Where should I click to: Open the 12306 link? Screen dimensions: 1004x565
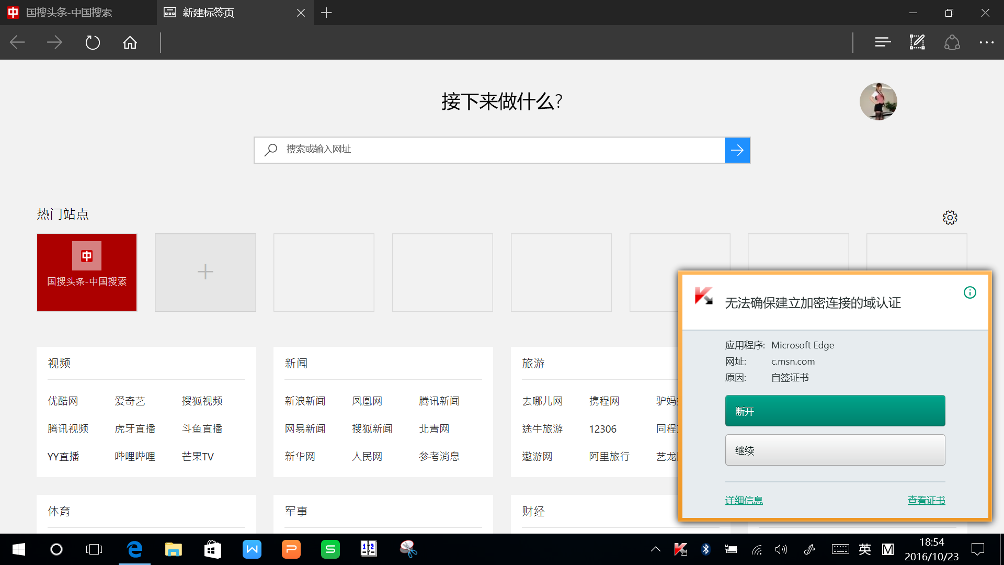[602, 428]
